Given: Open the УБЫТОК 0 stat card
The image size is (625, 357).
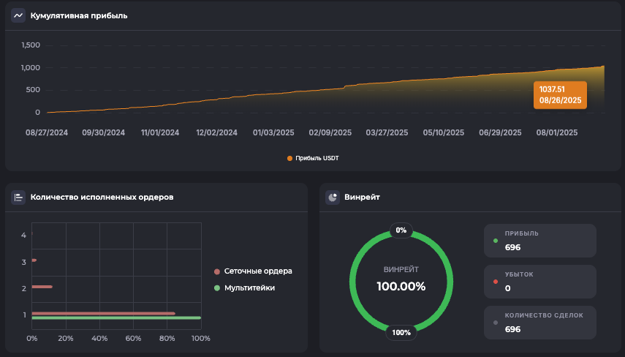Looking at the screenshot, I should point(539,282).
